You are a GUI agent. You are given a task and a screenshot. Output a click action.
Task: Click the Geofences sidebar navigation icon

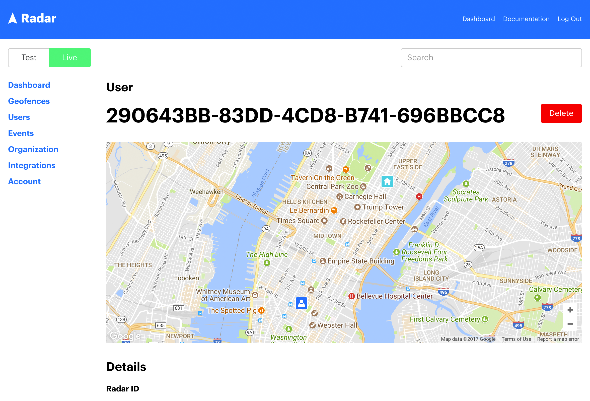pyautogui.click(x=29, y=101)
